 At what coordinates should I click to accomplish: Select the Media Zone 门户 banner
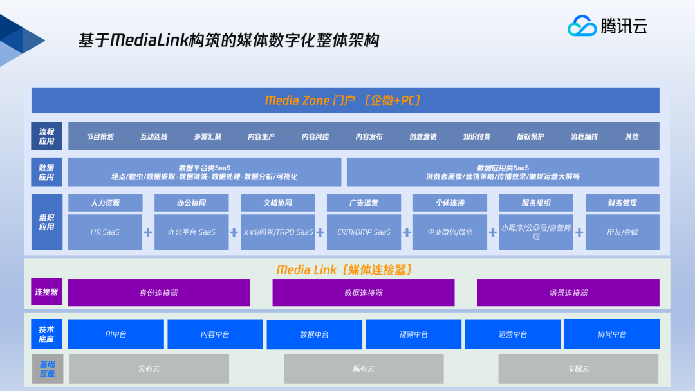pos(346,100)
